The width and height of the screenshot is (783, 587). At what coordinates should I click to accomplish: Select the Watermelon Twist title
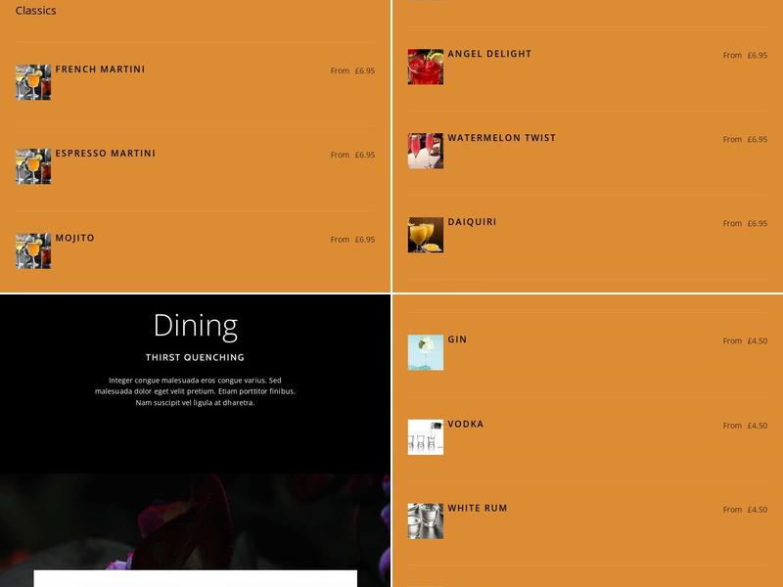point(501,138)
